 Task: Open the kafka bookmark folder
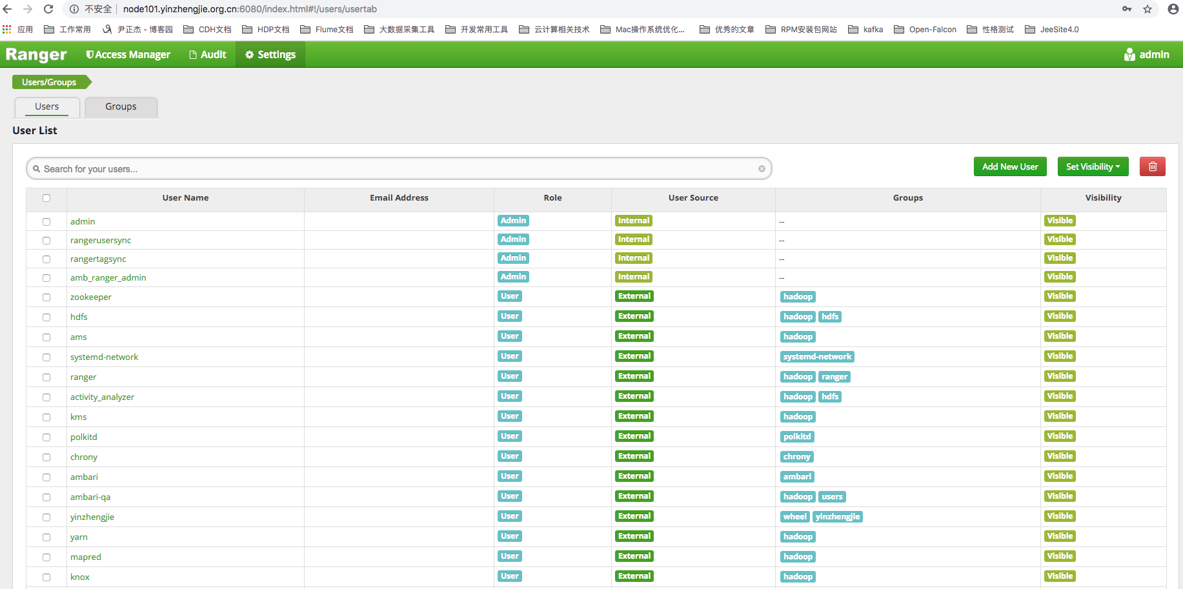click(x=866, y=29)
